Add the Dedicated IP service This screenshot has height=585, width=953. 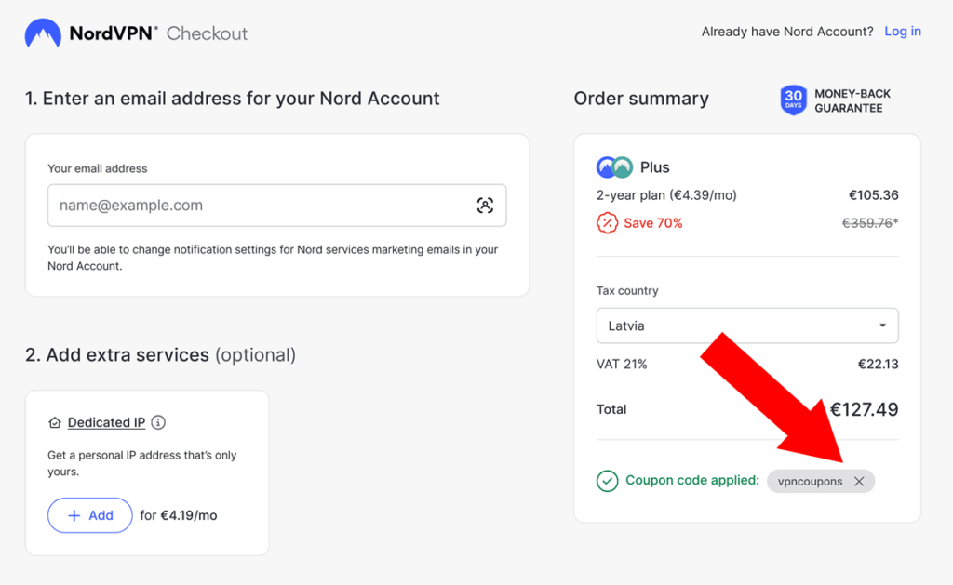pos(90,515)
